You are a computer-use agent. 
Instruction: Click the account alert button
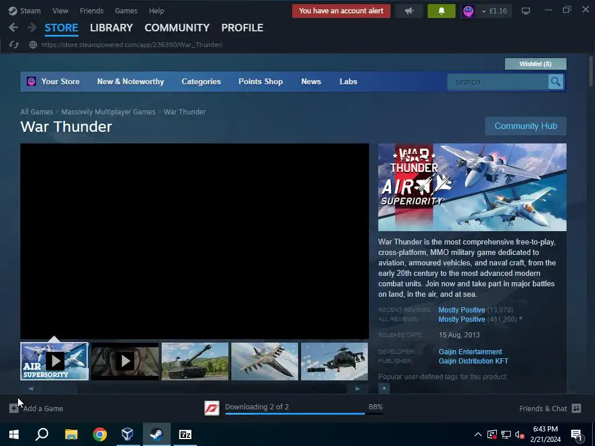pyautogui.click(x=341, y=11)
